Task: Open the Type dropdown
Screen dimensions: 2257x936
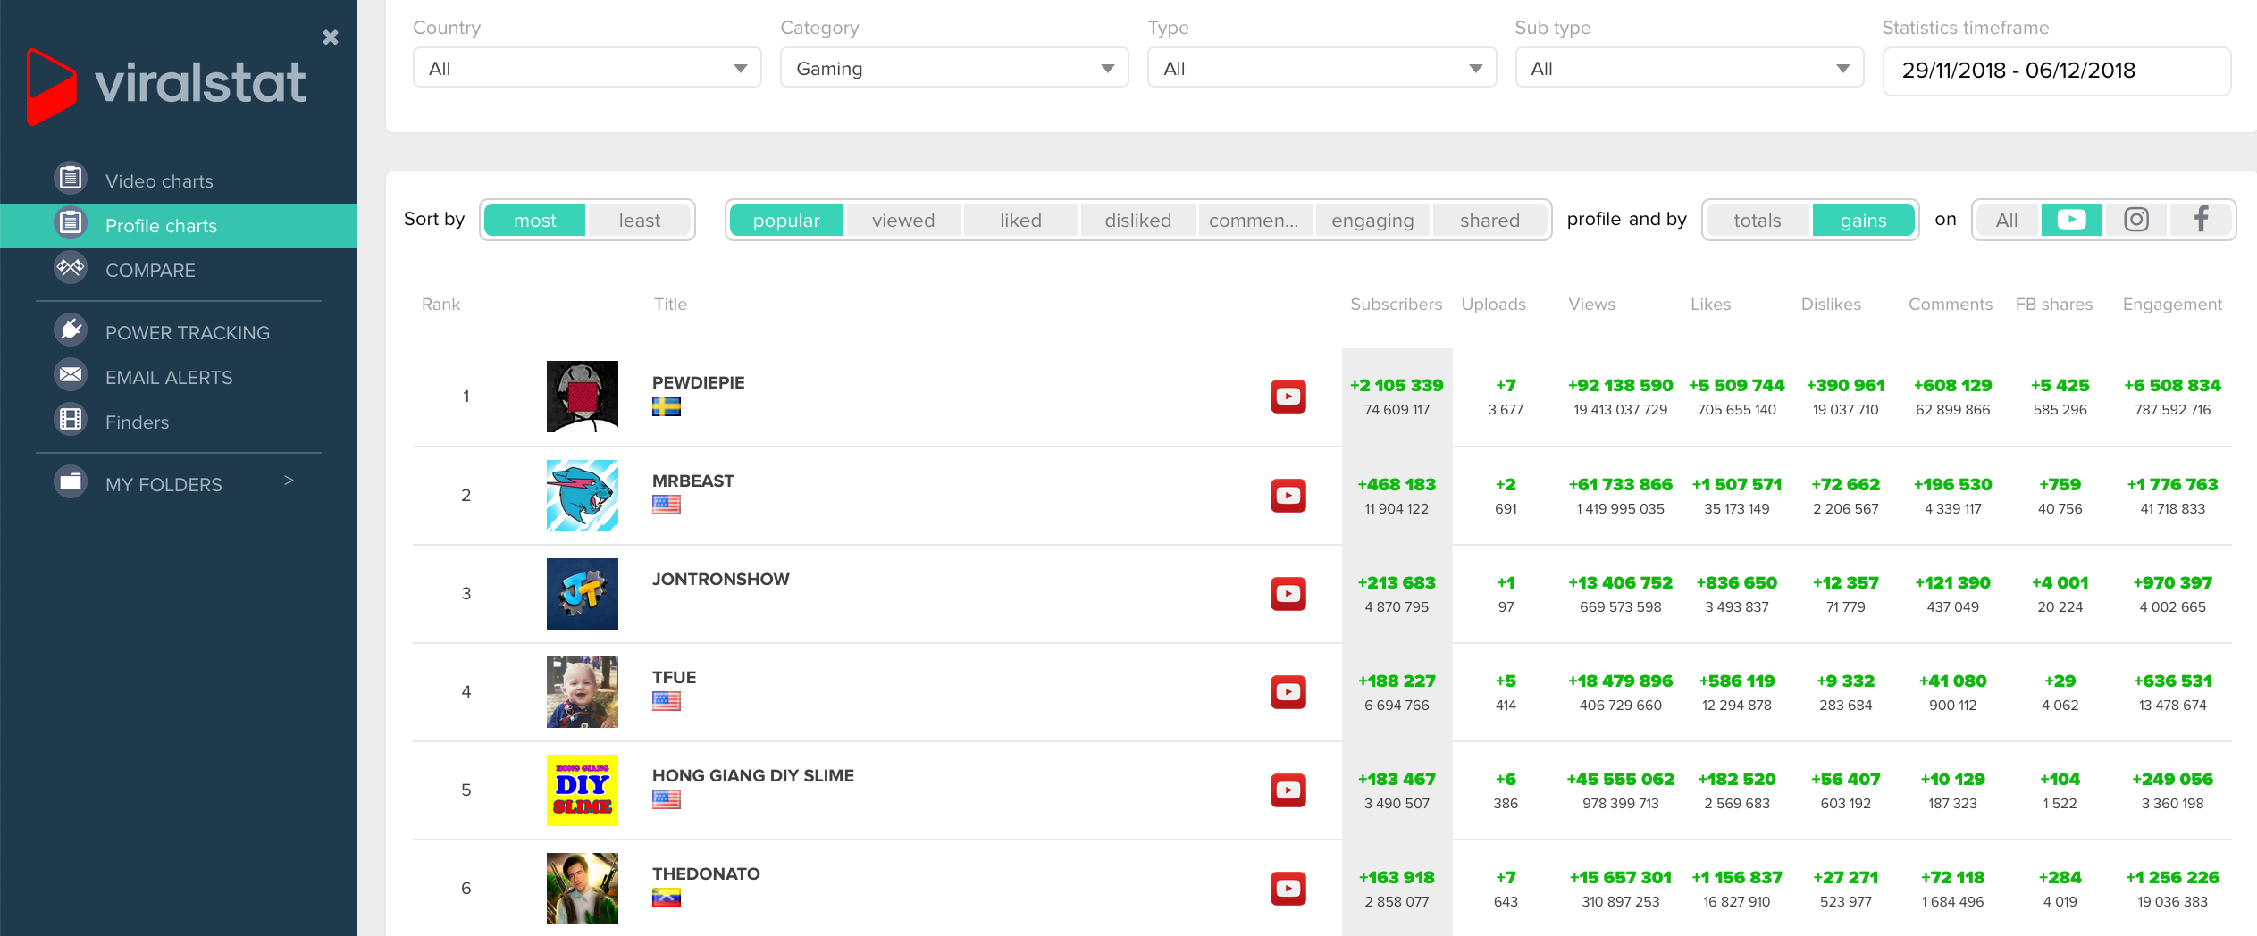Action: point(1321,68)
